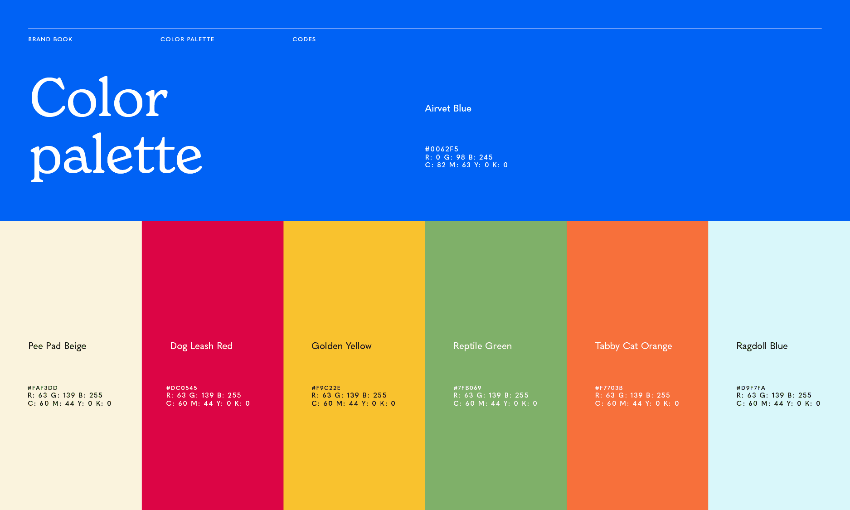The height and width of the screenshot is (510, 850).
Task: Click the large 'Color palette' title
Action: click(116, 128)
